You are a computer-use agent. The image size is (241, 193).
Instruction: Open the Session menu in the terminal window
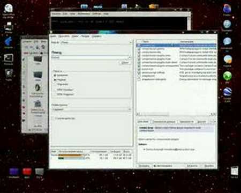[56, 14]
